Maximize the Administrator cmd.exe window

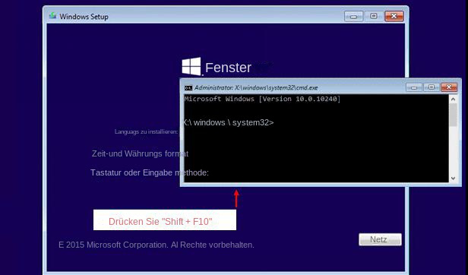(x=432, y=87)
